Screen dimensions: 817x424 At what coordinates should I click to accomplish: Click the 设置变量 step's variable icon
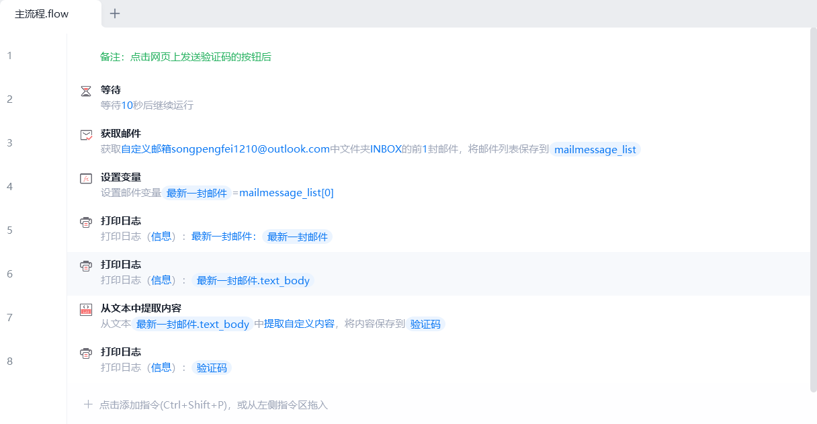[86, 179]
